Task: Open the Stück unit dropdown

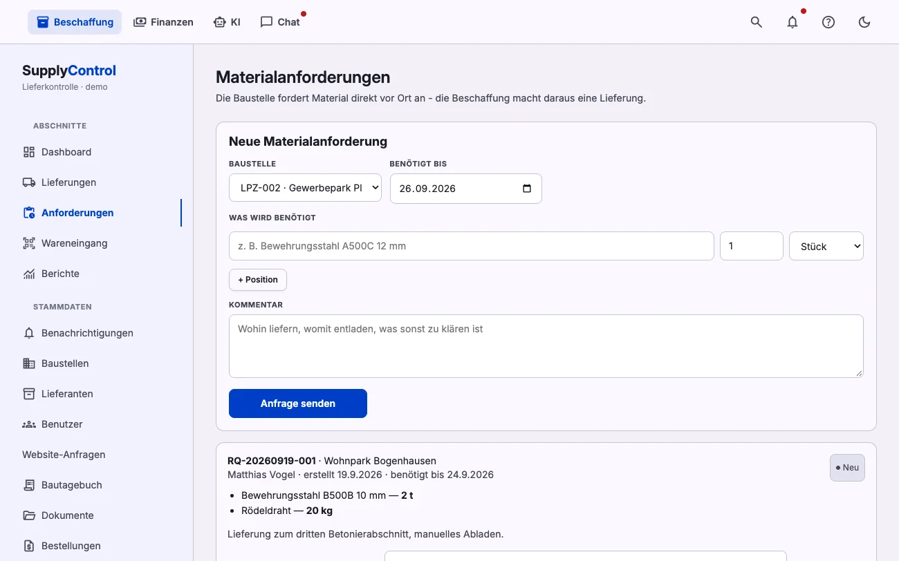Action: point(826,246)
